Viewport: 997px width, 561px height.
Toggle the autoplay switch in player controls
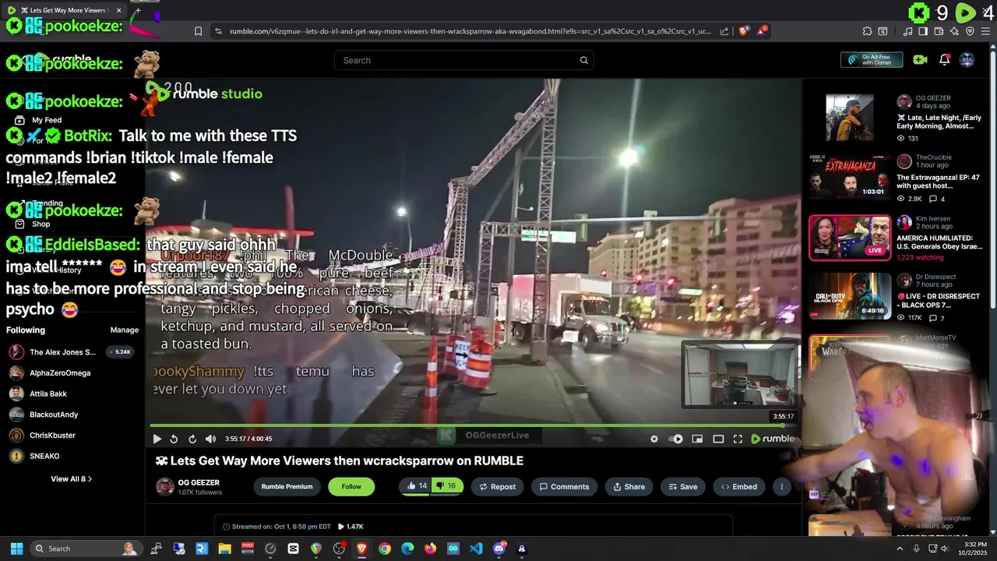click(x=676, y=439)
